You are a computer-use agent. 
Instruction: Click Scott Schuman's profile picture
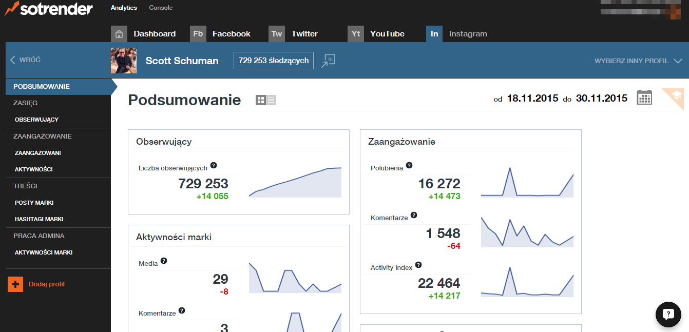pos(124,61)
